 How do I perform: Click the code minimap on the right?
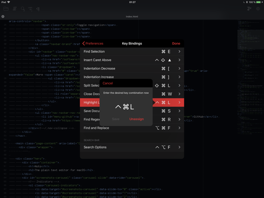[x=250, y=77]
